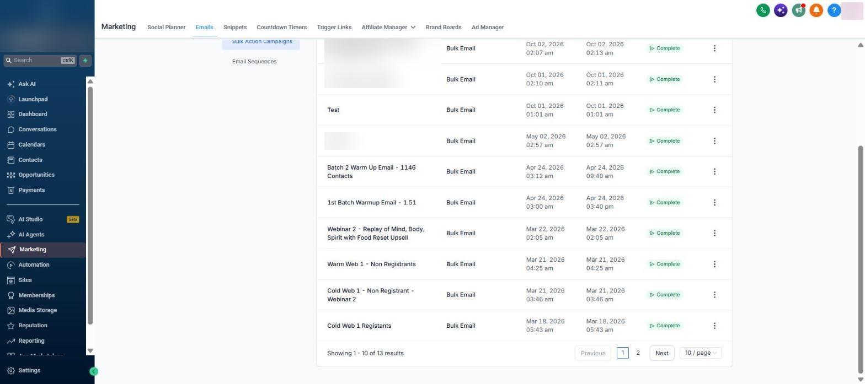Open actions menu for Webinar 2 Replay row
Viewport: 865px width, 384px height.
pos(714,234)
